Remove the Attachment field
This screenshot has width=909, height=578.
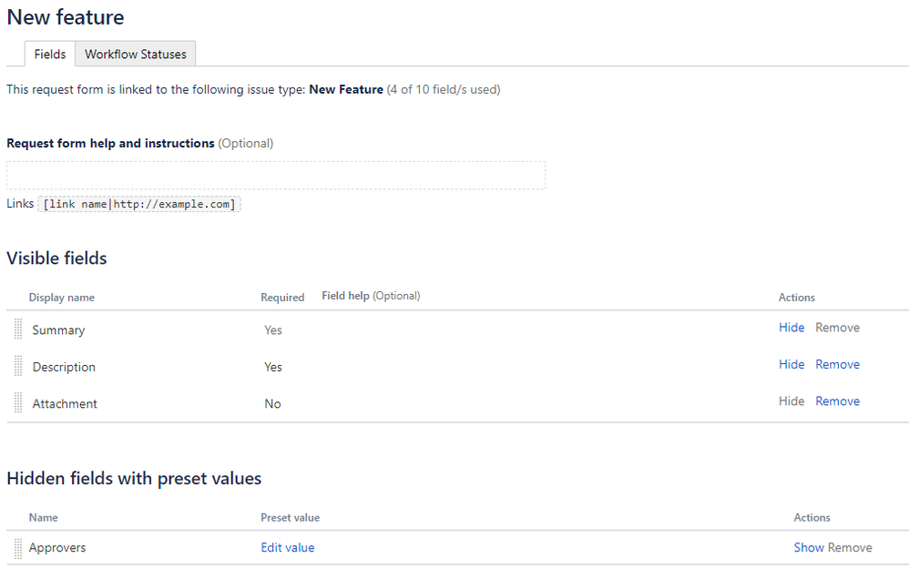coord(837,401)
